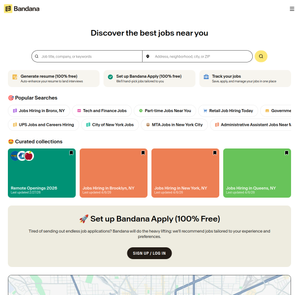Select Jobs Hiring in Bronx, NY
This screenshot has height=295, width=295.
click(x=39, y=111)
